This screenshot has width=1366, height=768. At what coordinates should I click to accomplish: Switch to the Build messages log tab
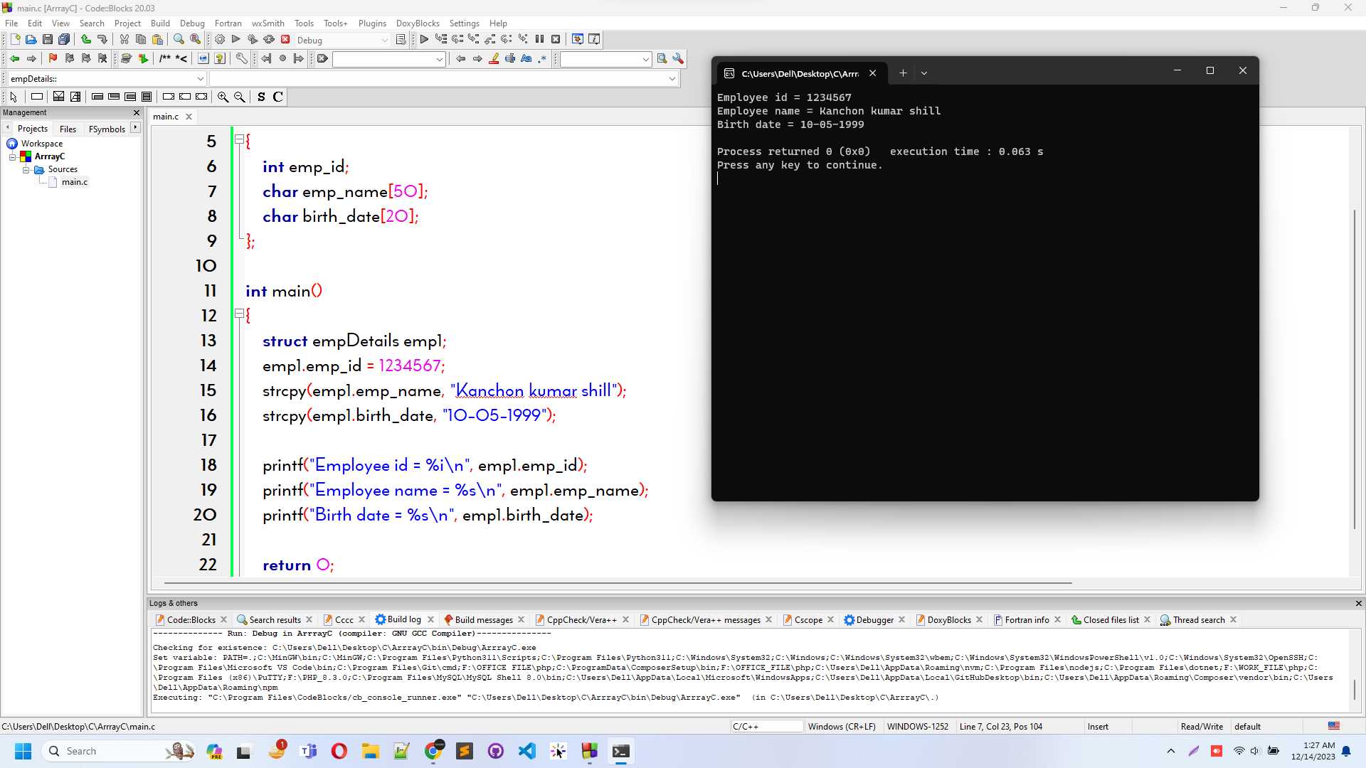(x=483, y=620)
